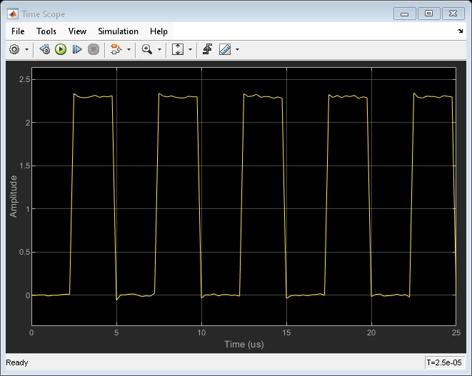Open the View menu
The width and height of the screenshot is (472, 376).
click(77, 31)
